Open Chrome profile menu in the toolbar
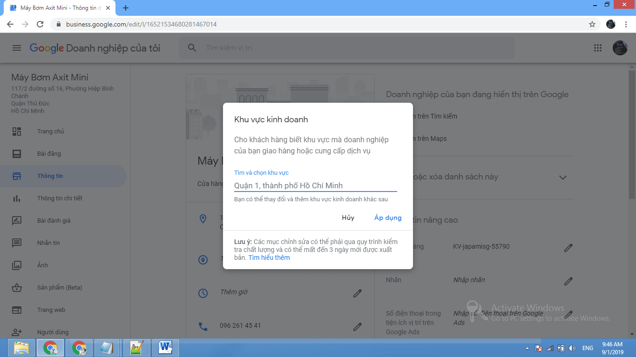The height and width of the screenshot is (357, 636). tap(611, 24)
